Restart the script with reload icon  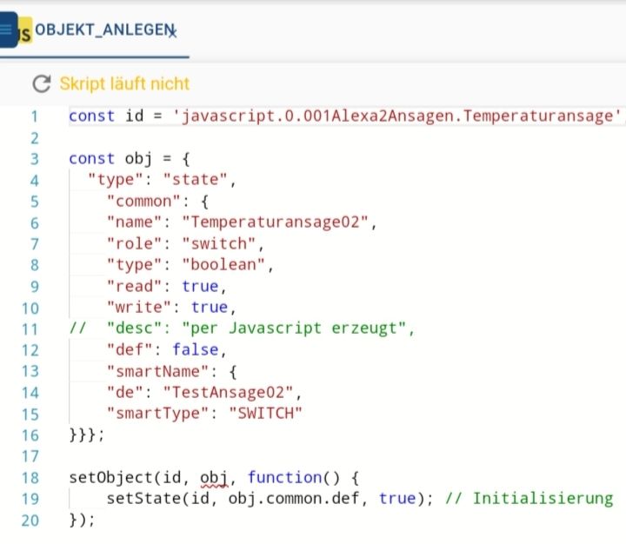click(x=42, y=83)
